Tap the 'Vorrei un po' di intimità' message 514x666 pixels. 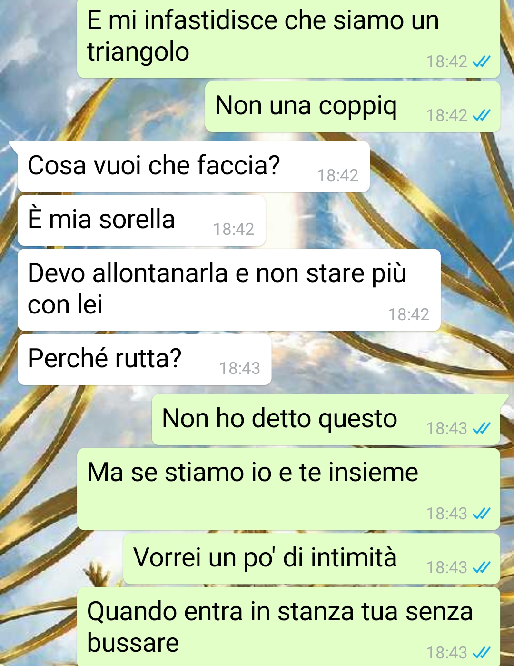click(x=312, y=559)
